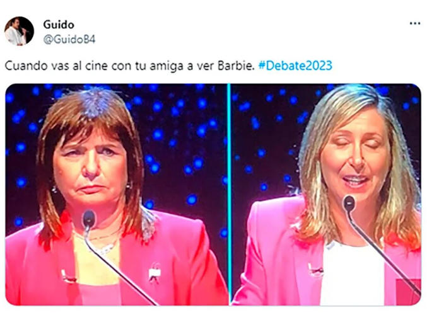Image resolution: width=427 pixels, height=315 pixels.
Task: Open Guido's round profile avatar
Action: [19, 31]
